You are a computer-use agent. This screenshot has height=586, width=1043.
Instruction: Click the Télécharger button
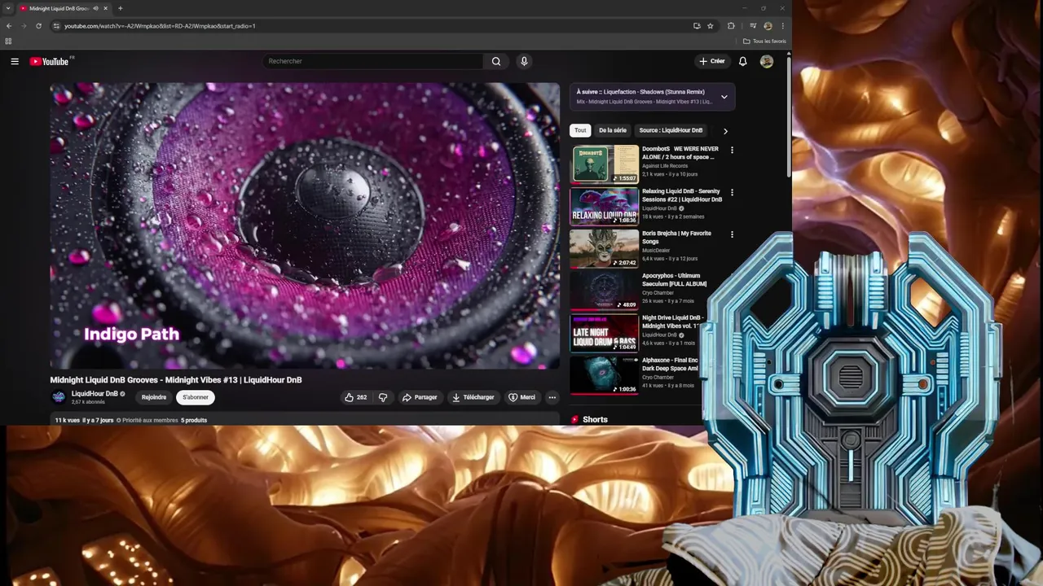click(473, 397)
